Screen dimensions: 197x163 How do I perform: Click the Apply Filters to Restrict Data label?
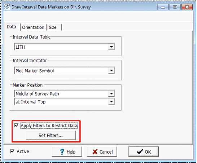pos(49,126)
